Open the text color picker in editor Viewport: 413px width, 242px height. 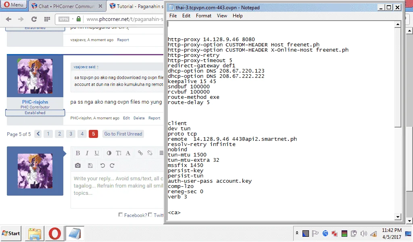click(x=109, y=153)
